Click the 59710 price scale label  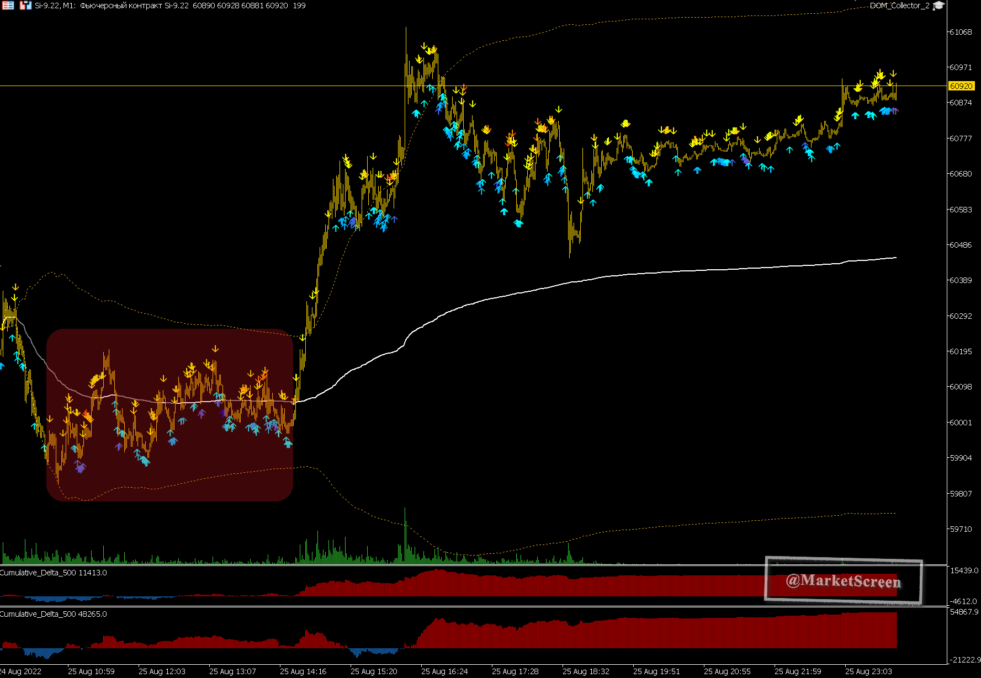point(961,529)
